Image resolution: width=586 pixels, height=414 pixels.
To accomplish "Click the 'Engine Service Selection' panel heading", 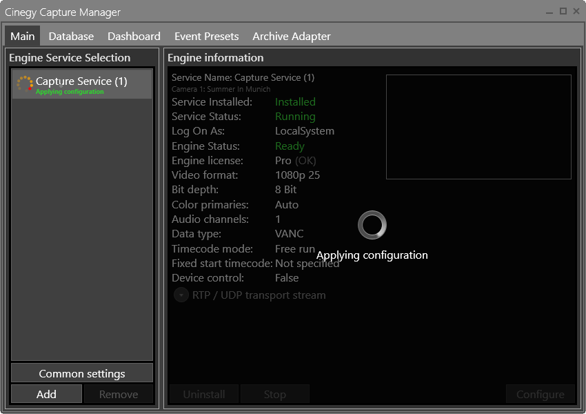I will pos(70,58).
